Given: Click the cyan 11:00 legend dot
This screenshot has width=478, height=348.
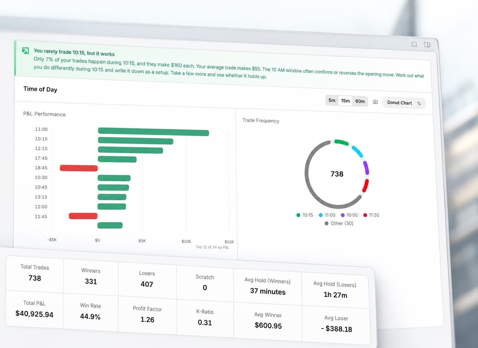Looking at the screenshot, I should click(x=321, y=215).
